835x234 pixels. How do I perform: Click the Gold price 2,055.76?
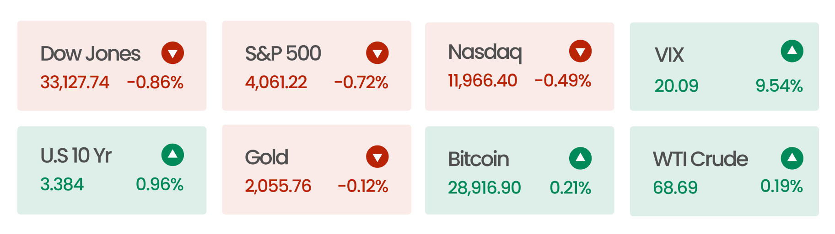pos(278,186)
